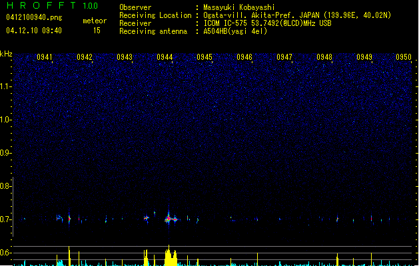Click the 0947 time marker

click(284, 57)
